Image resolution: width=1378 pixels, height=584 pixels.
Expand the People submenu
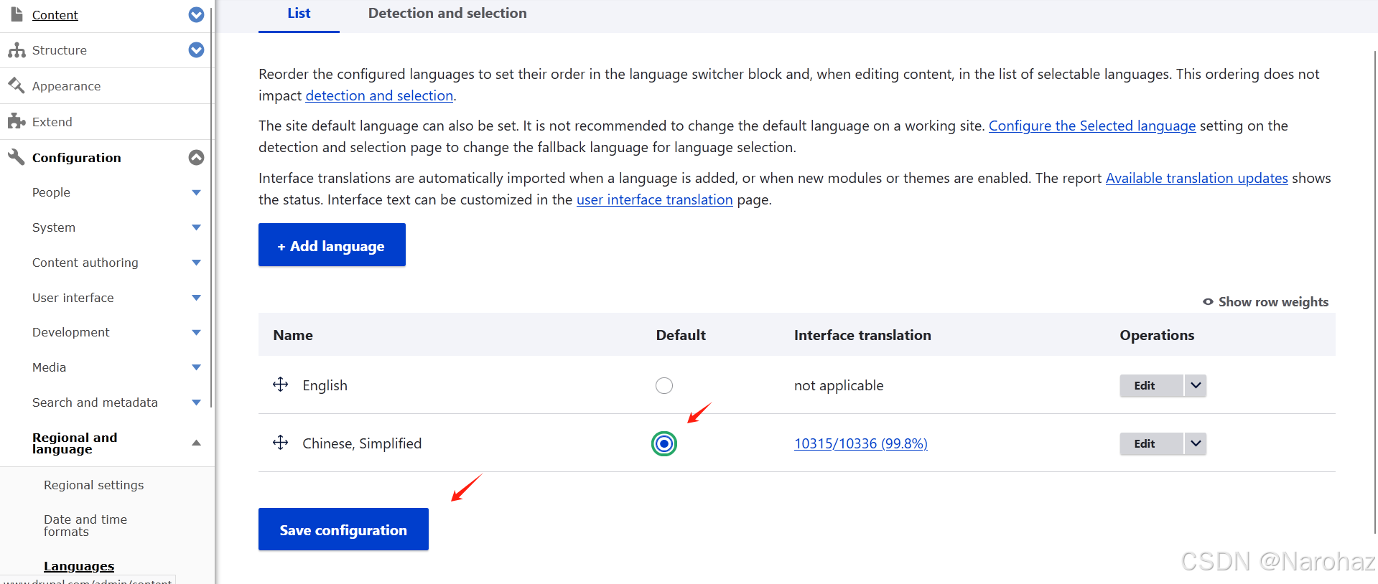pos(195,192)
